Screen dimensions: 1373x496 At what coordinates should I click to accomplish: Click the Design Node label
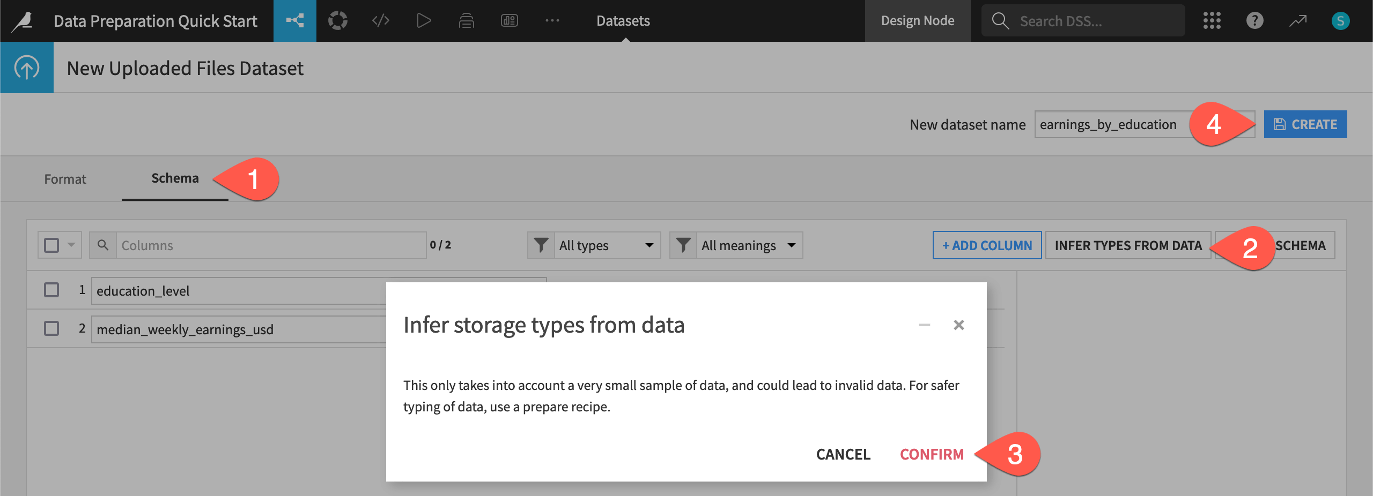918,21
